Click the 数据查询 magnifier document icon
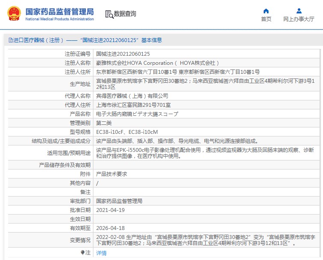323x260 pixels. click(109, 14)
